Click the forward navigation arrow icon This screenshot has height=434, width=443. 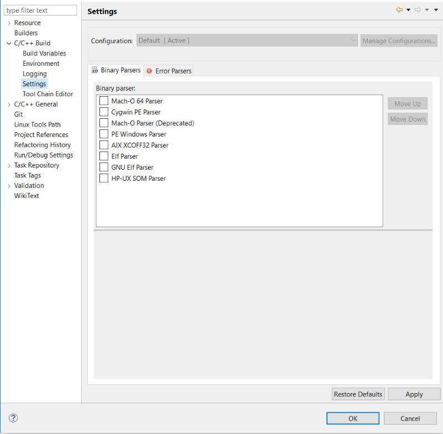(418, 10)
